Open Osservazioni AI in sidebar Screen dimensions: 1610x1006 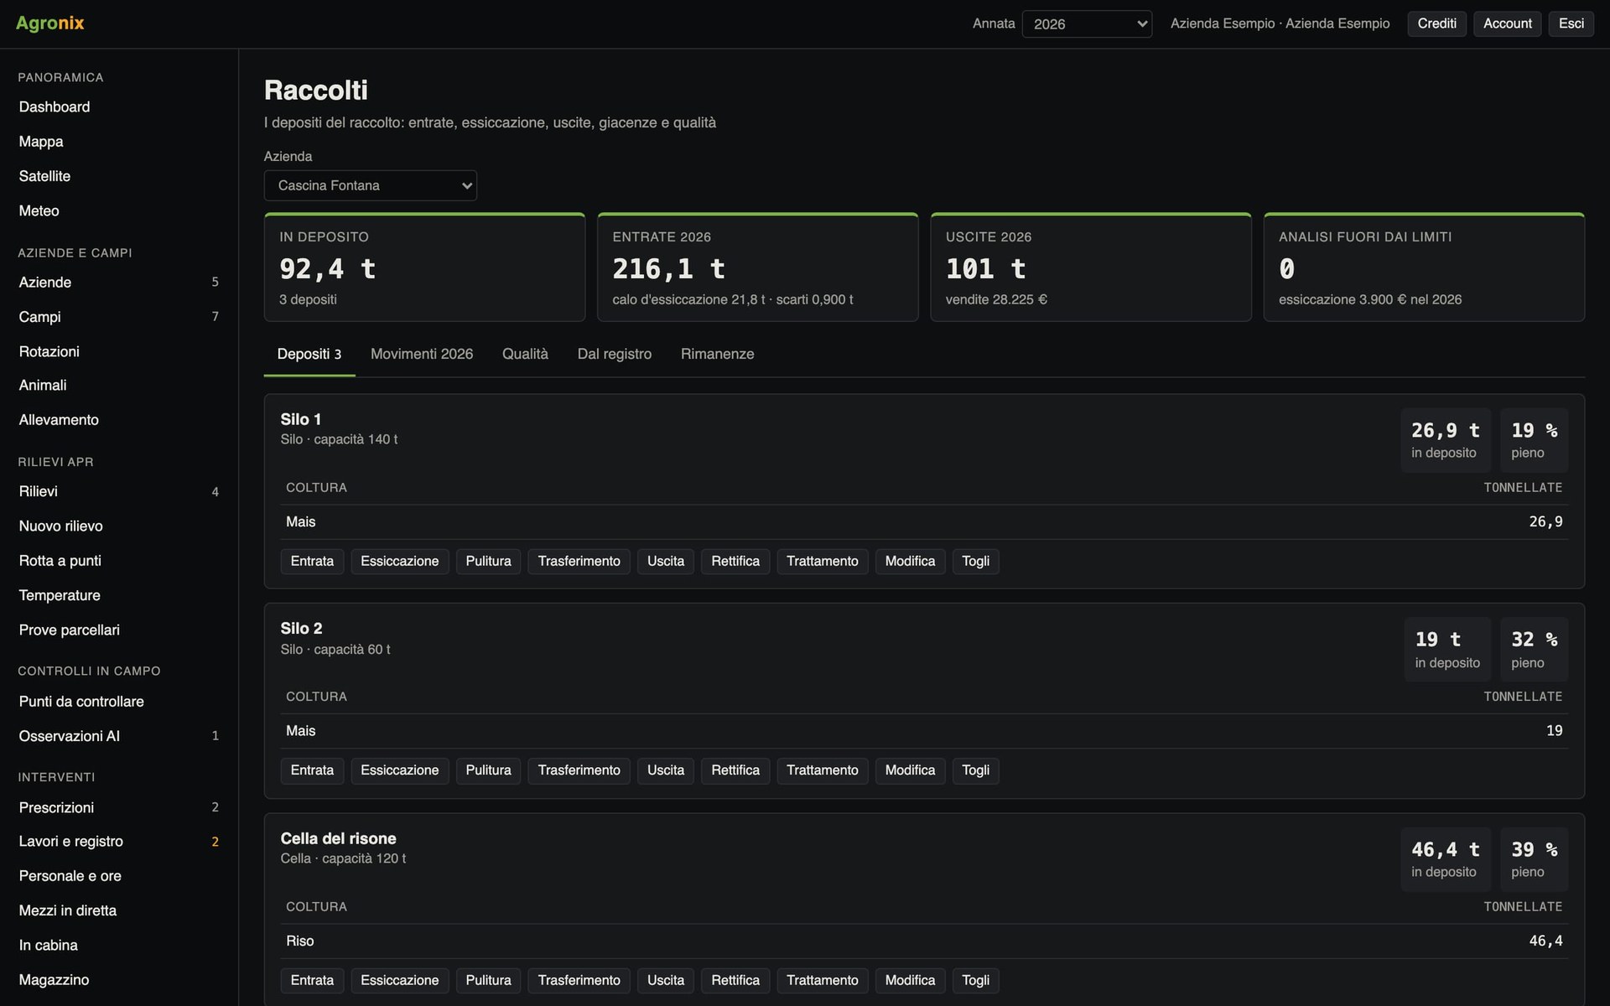click(119, 736)
